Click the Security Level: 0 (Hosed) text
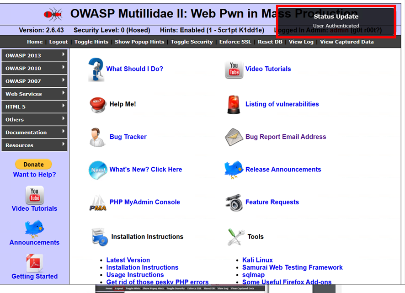The image size is (405, 293). (112, 30)
